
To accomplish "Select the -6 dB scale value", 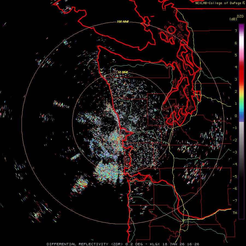I will point(235,189).
